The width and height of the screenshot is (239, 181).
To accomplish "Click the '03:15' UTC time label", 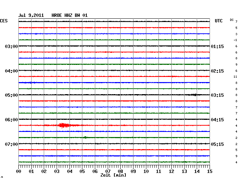I will tap(217, 95).
